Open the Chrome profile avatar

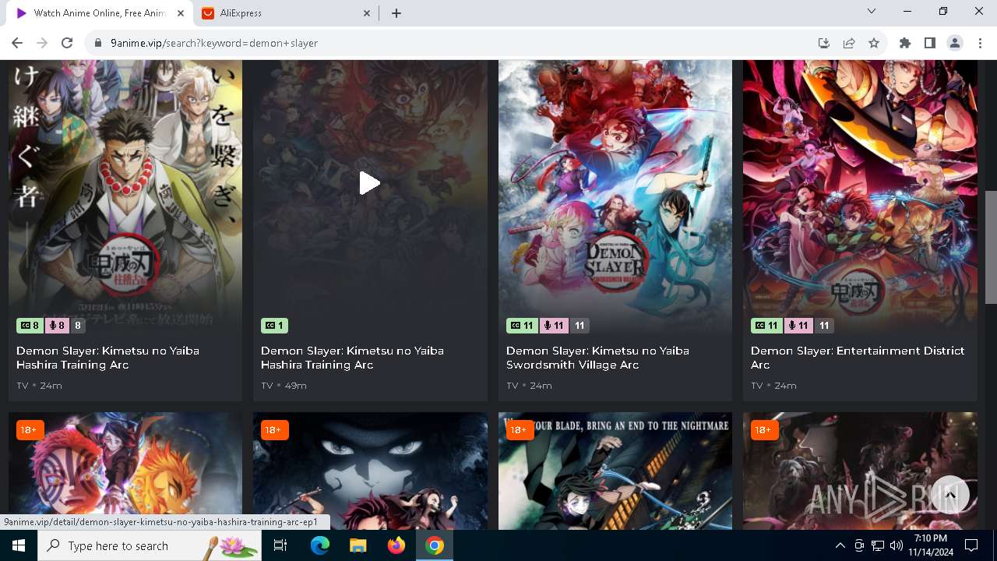coord(955,43)
